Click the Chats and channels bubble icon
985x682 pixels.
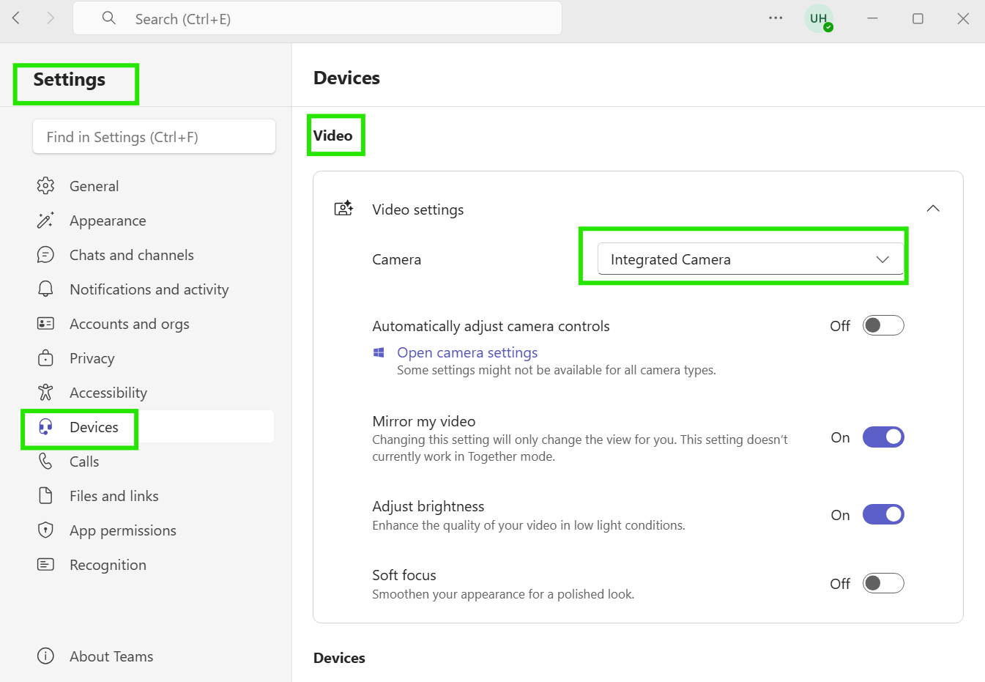[x=45, y=255]
